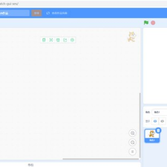Click the workspace horizontal scrollbar
This screenshot has height=167, width=167.
(x=101, y=159)
